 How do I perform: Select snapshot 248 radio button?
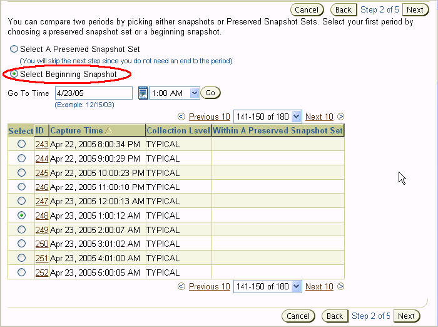(21, 215)
